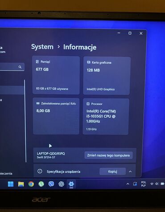Click the Swift SF314-57 model text

[x=46, y=157]
